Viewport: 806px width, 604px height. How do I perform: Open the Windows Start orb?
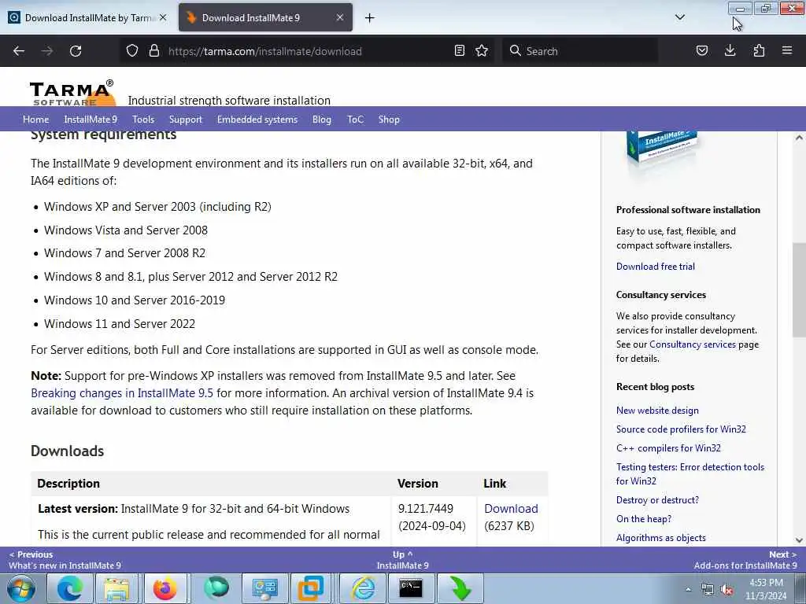[x=21, y=588]
